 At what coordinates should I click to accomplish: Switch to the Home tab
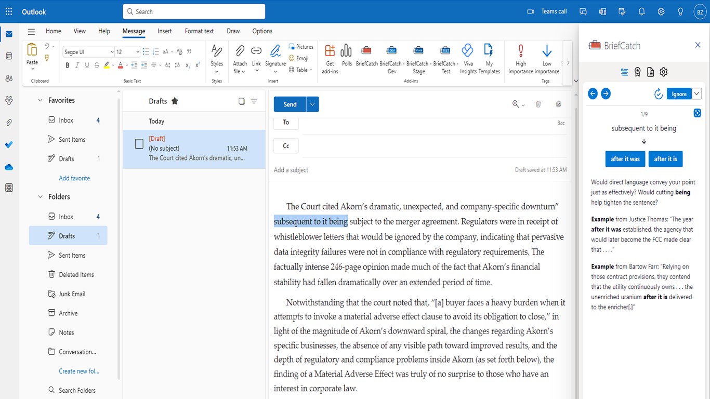53,31
